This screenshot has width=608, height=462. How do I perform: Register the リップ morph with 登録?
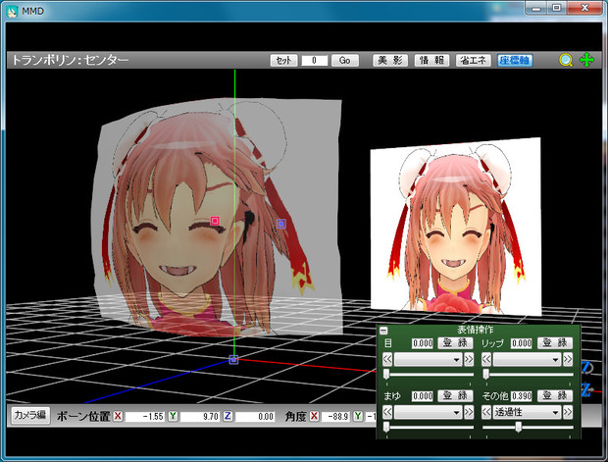(555, 343)
